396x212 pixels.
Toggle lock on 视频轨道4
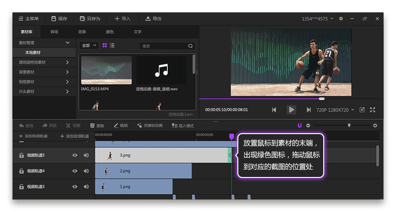pos(21,171)
